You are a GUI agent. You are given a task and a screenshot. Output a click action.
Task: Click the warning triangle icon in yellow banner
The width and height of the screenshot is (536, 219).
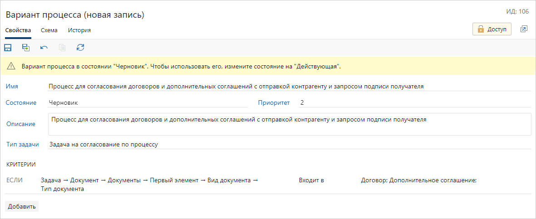click(x=11, y=67)
